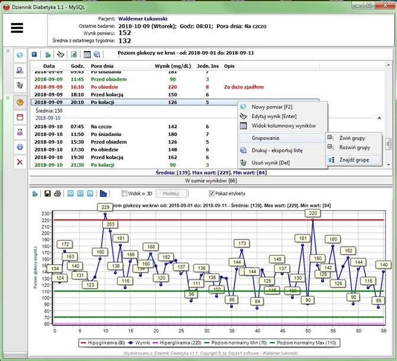The image size is (397, 361).
Task: Reset chart zoom with the square icon
Action: coord(90,194)
